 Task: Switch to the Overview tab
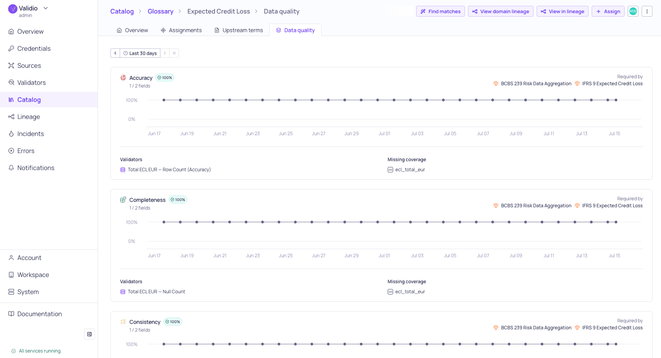[x=133, y=30]
